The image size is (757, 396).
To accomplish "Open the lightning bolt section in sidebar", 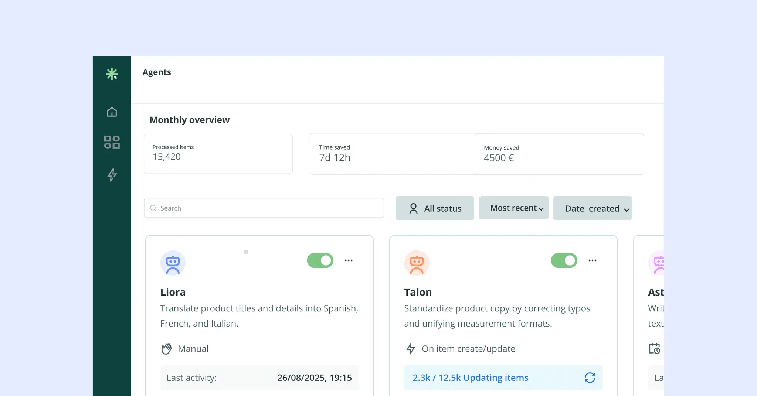I will [112, 174].
